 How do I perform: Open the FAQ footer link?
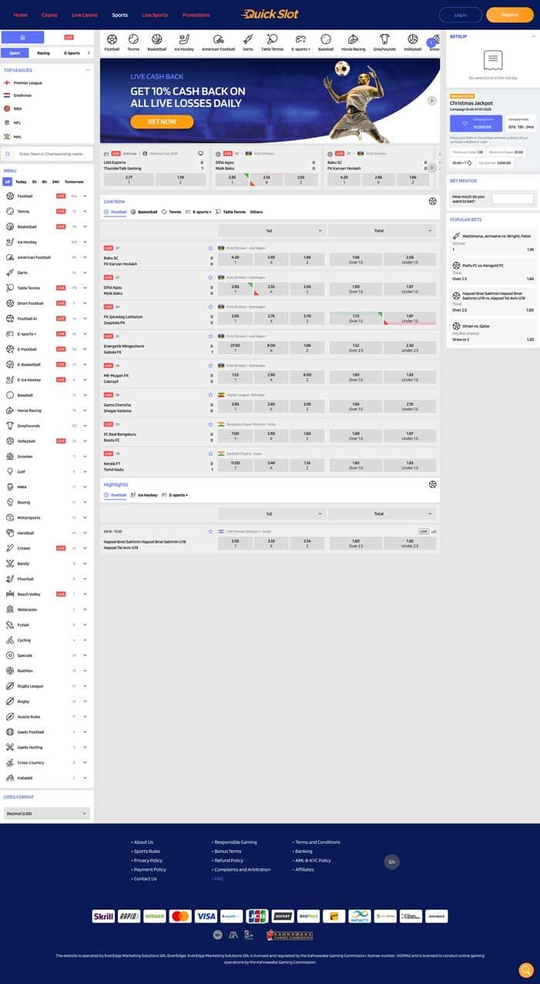click(x=219, y=879)
